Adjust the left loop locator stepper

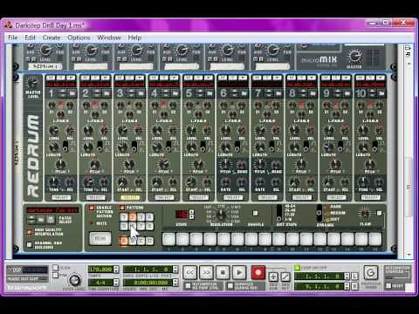point(347,276)
